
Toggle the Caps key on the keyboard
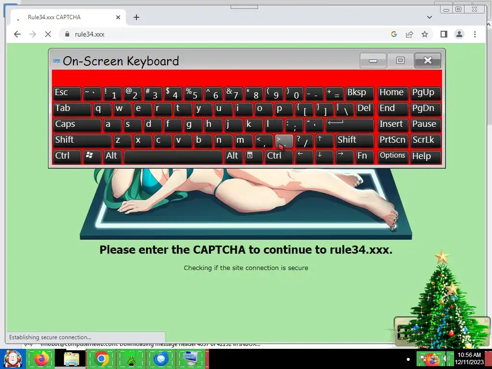pos(77,125)
